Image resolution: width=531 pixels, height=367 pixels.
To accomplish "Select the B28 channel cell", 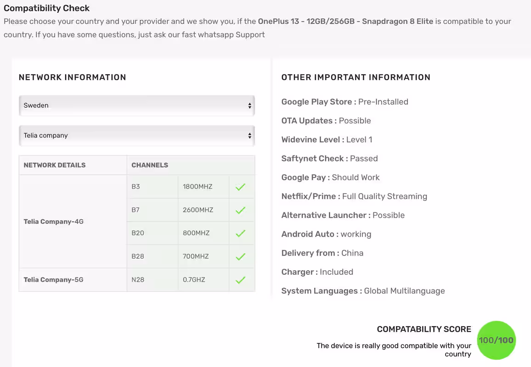I will click(153, 256).
